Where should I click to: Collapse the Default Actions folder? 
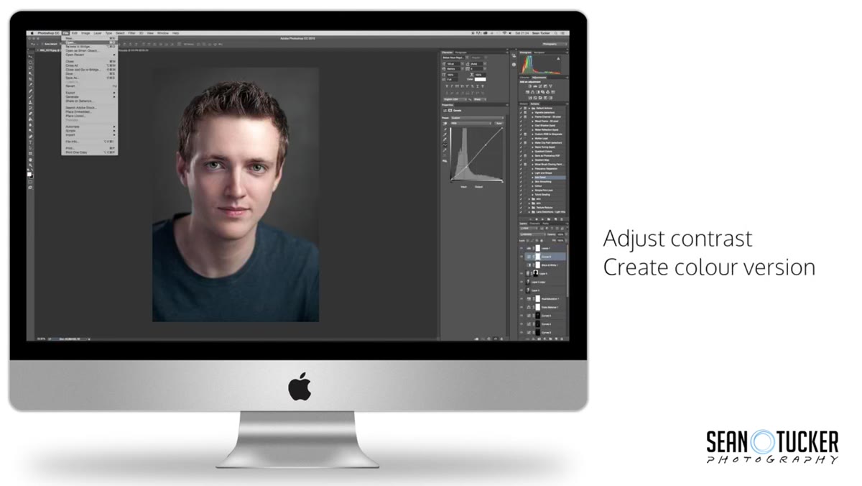tap(529, 109)
